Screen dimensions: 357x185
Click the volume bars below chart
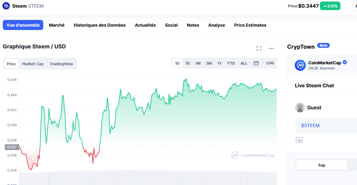[x=148, y=178]
